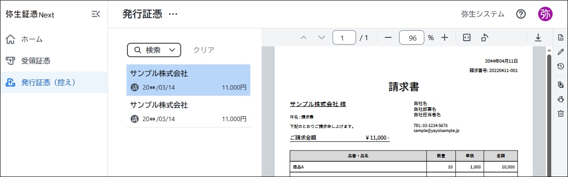Click the 請 badge in second entry
The image size is (568, 177).
tap(135, 119)
